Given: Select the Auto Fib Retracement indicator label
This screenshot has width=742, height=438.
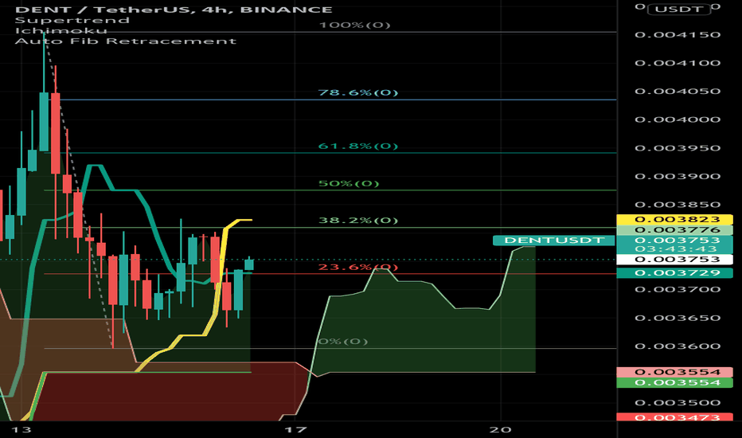Looking at the screenshot, I should pos(126,41).
